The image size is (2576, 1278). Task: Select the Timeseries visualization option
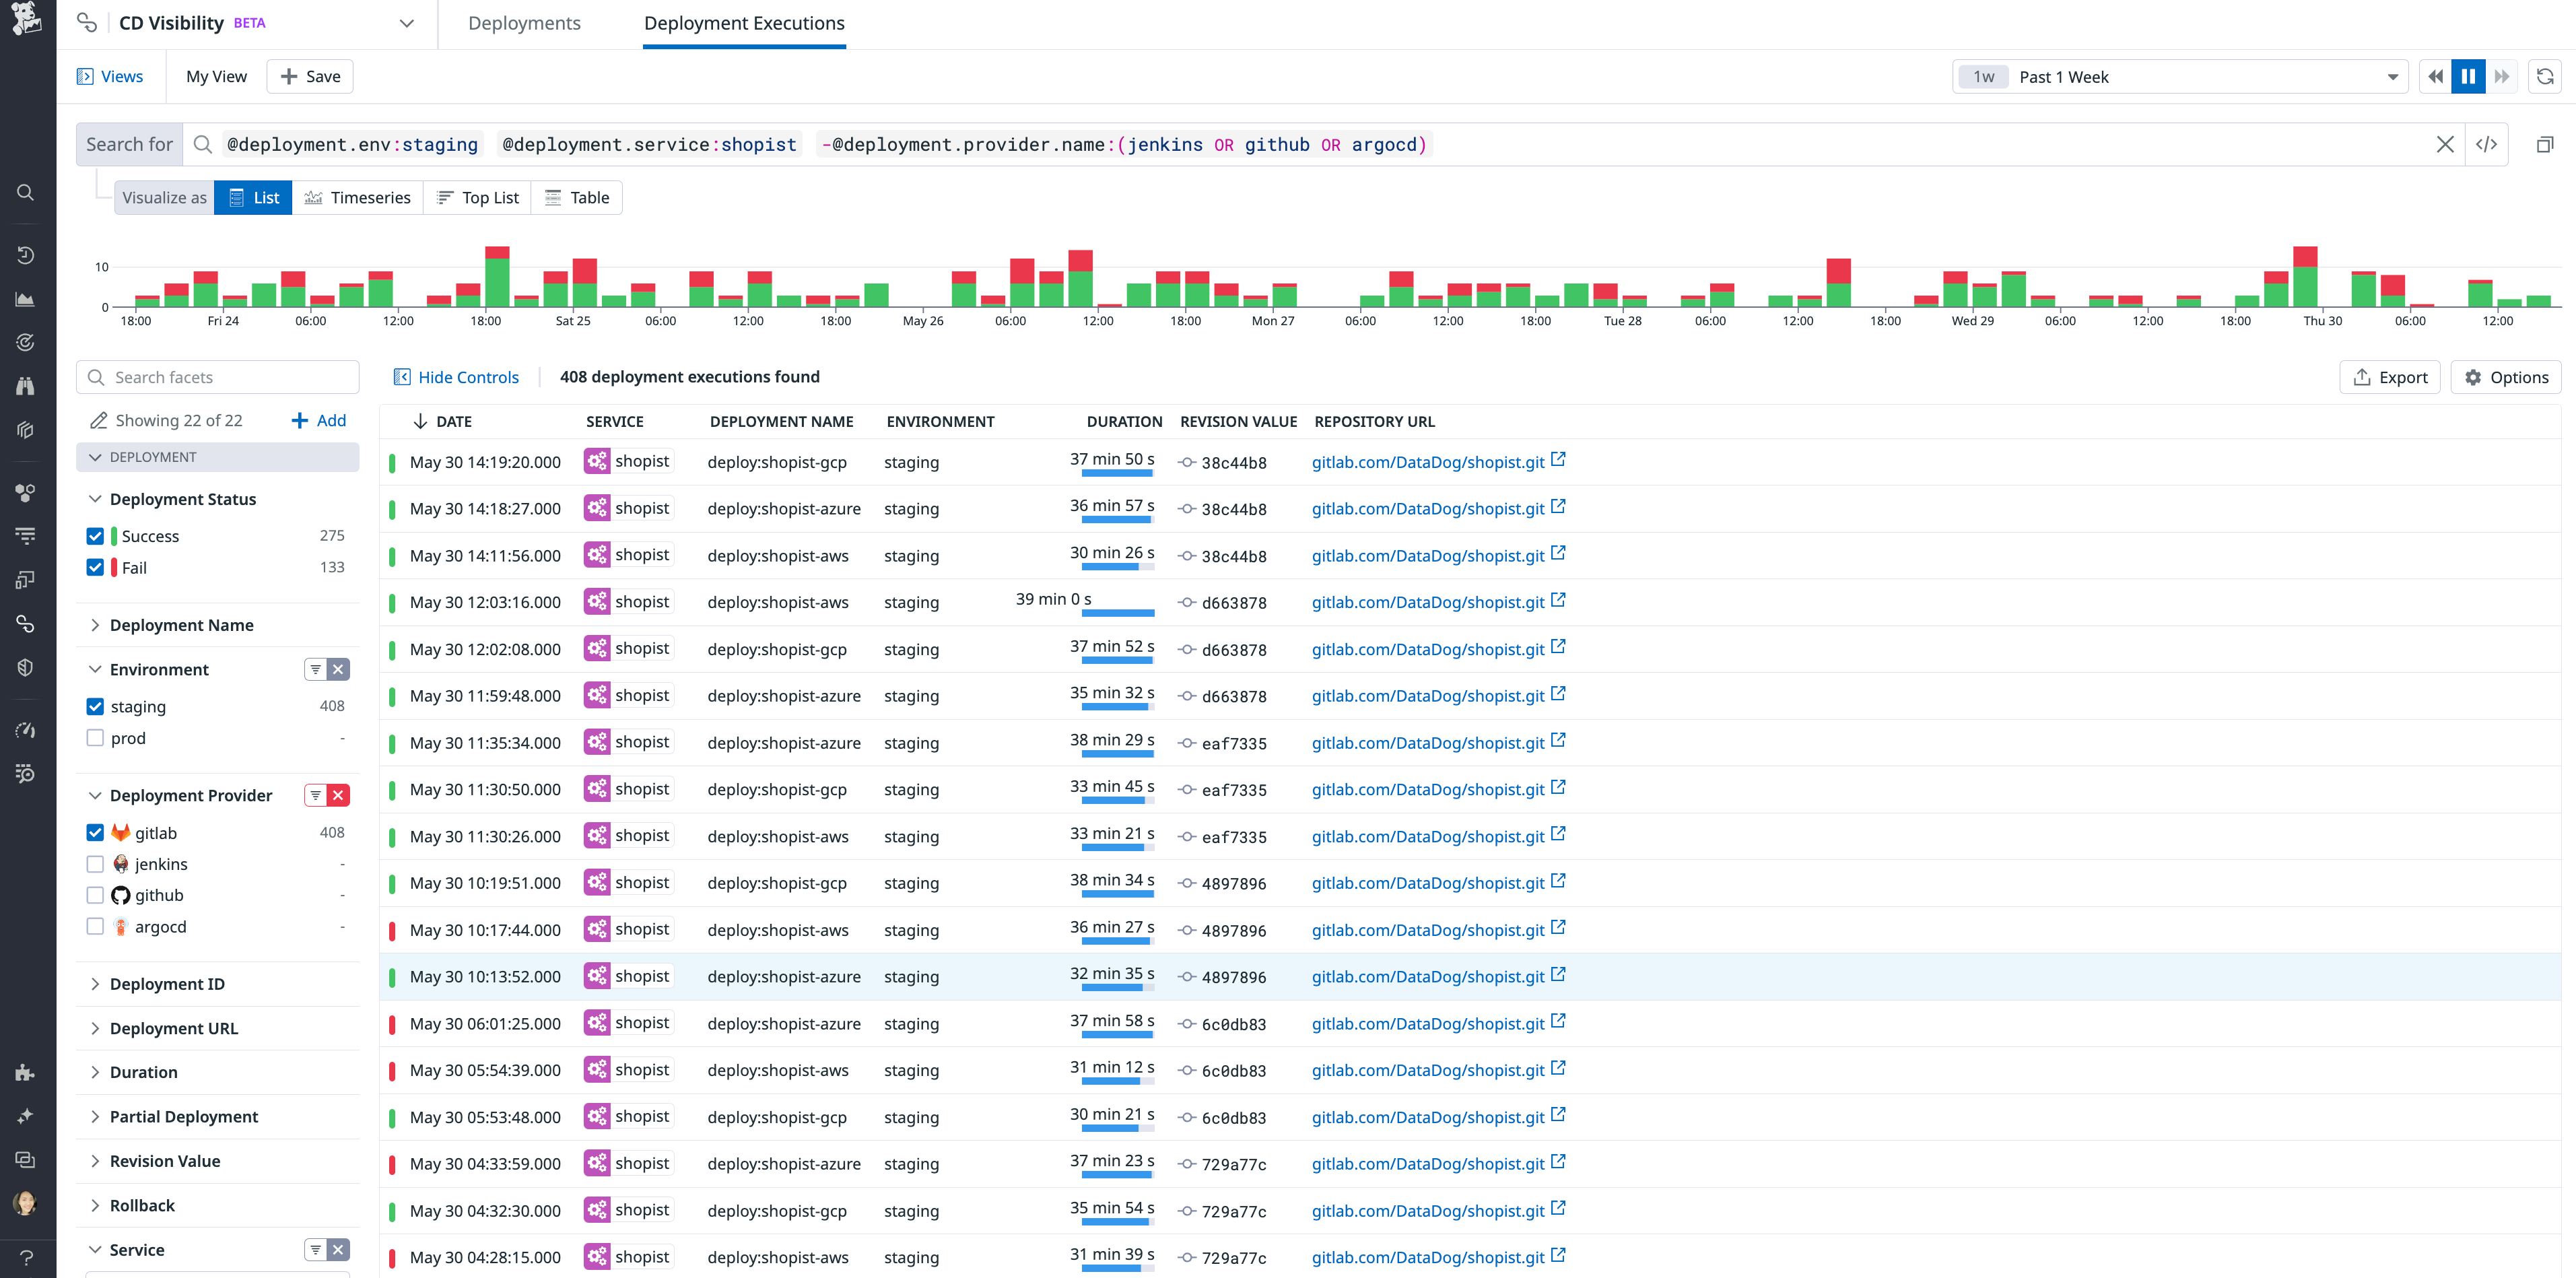pos(358,197)
